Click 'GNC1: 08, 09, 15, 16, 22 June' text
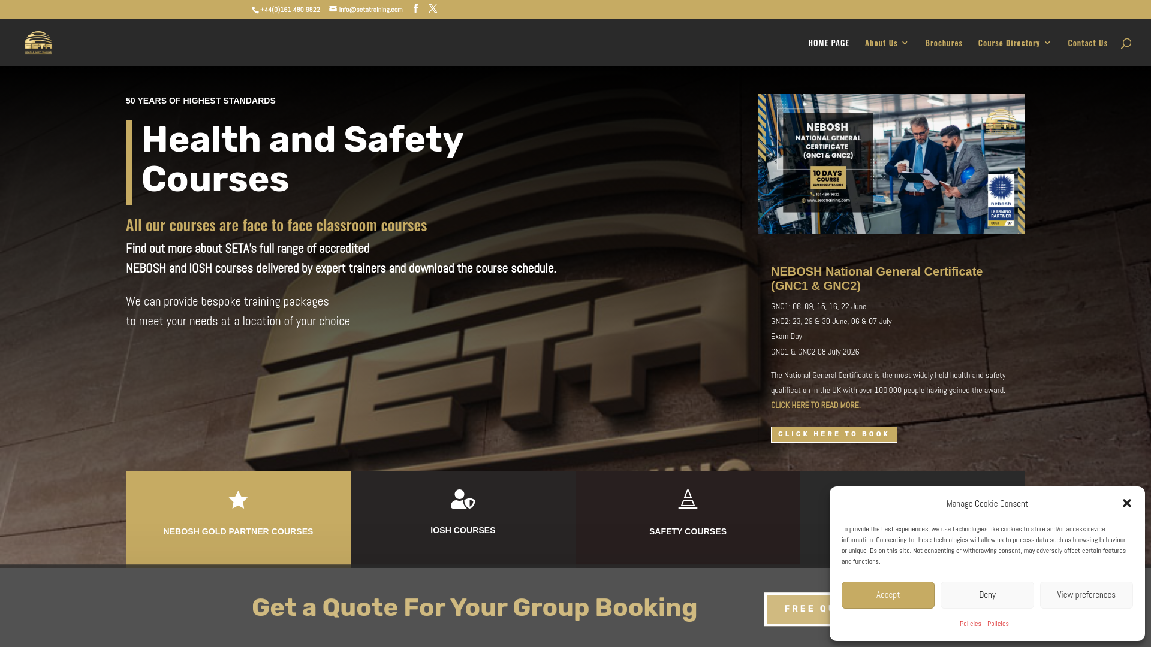This screenshot has width=1151, height=647. [x=818, y=306]
